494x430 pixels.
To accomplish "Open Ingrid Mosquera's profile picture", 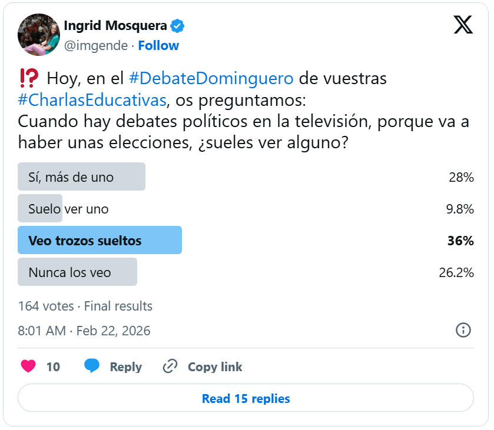I will pyautogui.click(x=39, y=35).
